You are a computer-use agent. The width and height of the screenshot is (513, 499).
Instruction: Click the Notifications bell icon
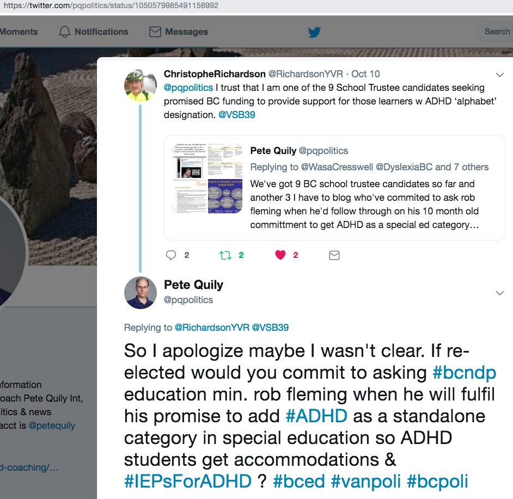tap(65, 32)
